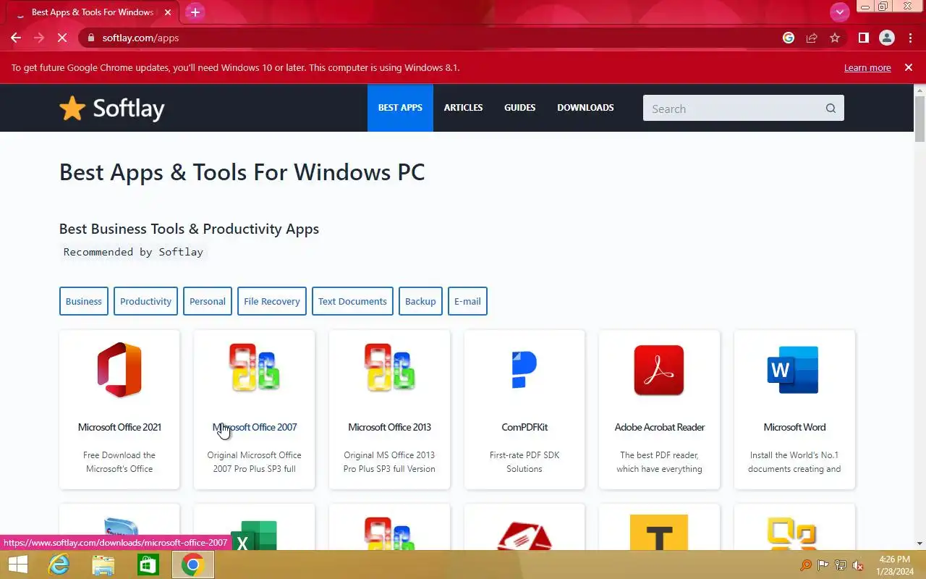Open the DOWNLOADS menu item
Image resolution: width=926 pixels, height=579 pixels.
(x=585, y=108)
